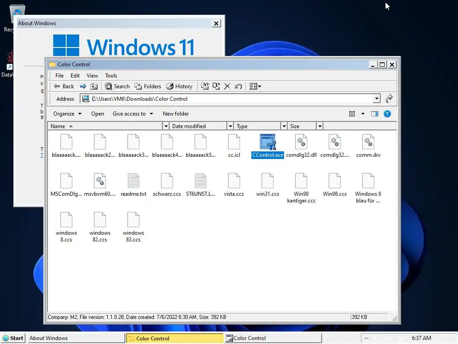The width and height of the screenshot is (458, 344).
Task: Open the Views toolbar dropdown
Action: click(255, 86)
